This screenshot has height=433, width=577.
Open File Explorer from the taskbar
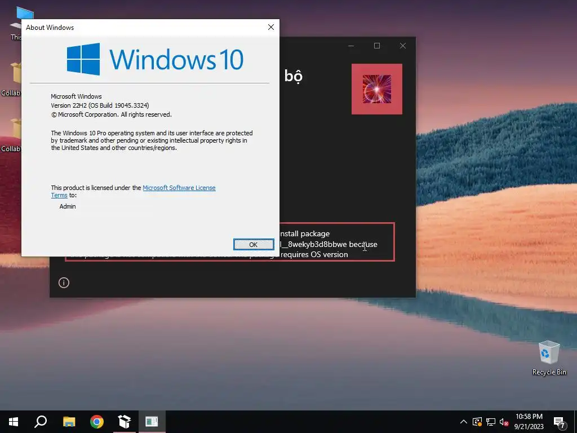point(69,422)
